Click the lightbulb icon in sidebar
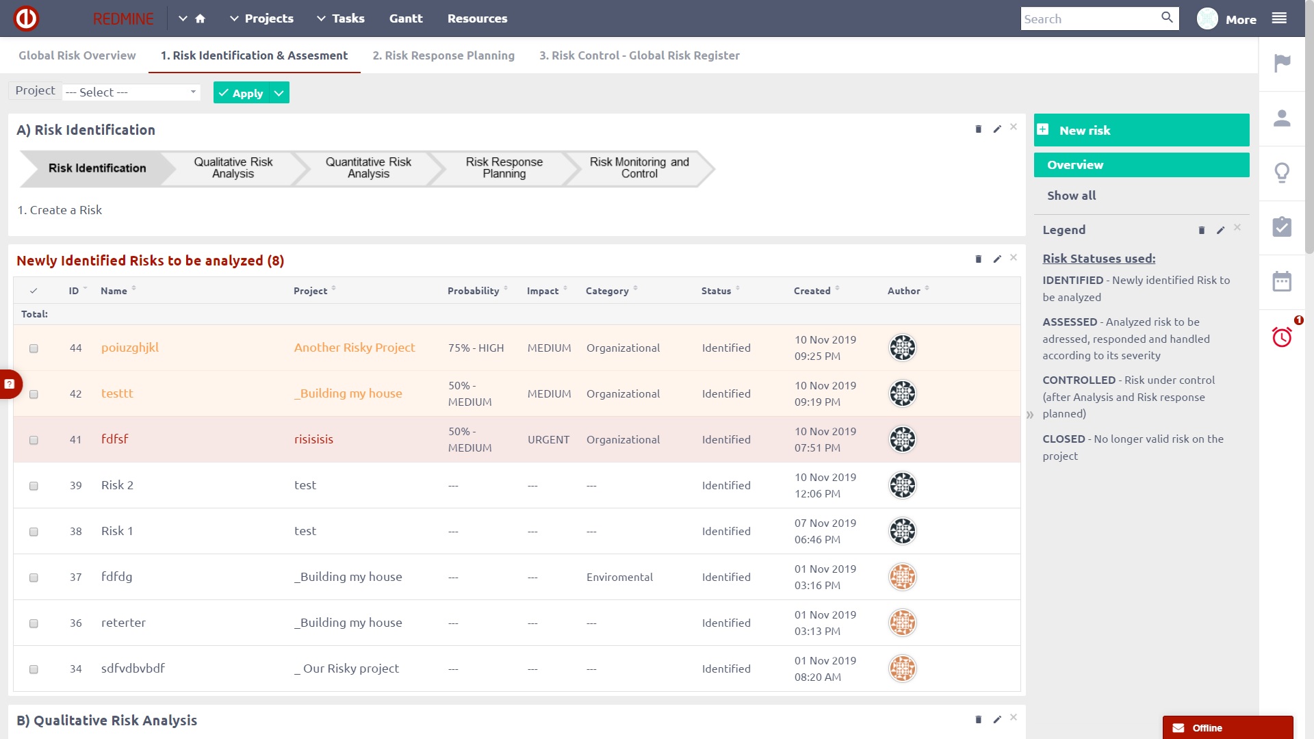1314x739 pixels. (1282, 172)
